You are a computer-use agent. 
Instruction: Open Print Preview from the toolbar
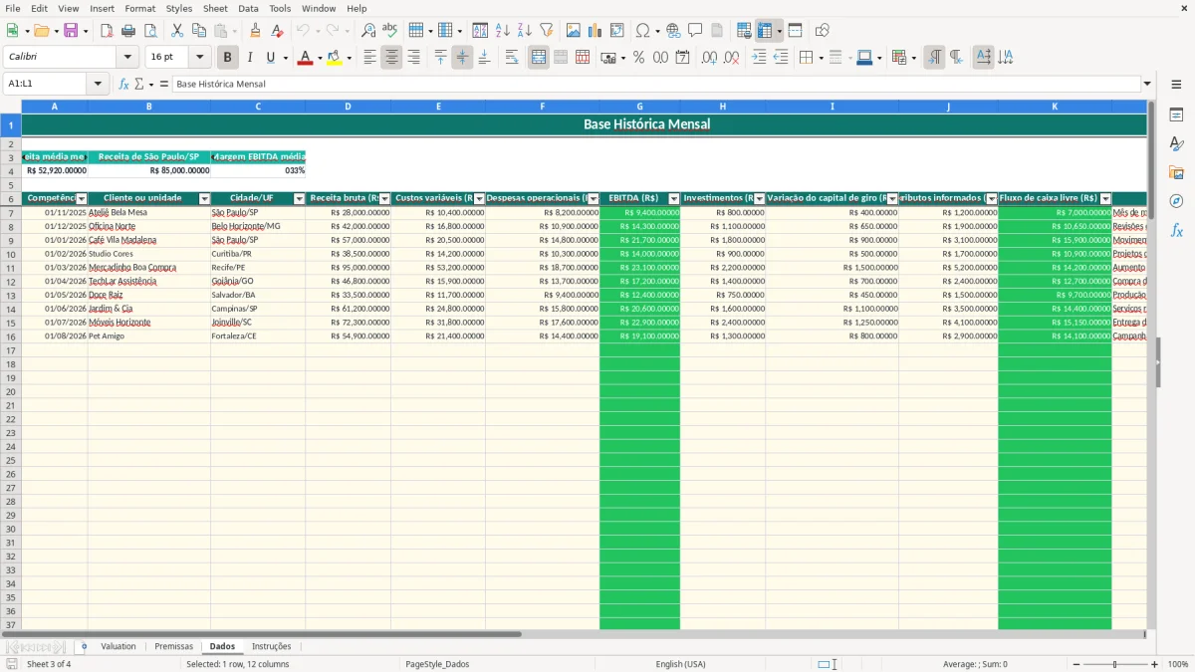pos(150,31)
